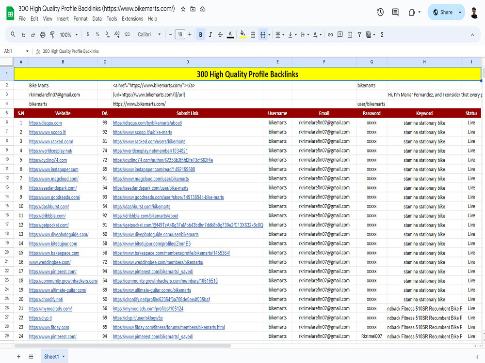Open the Data menu
Image resolution: width=485 pixels, height=363 pixels.
[x=97, y=19]
